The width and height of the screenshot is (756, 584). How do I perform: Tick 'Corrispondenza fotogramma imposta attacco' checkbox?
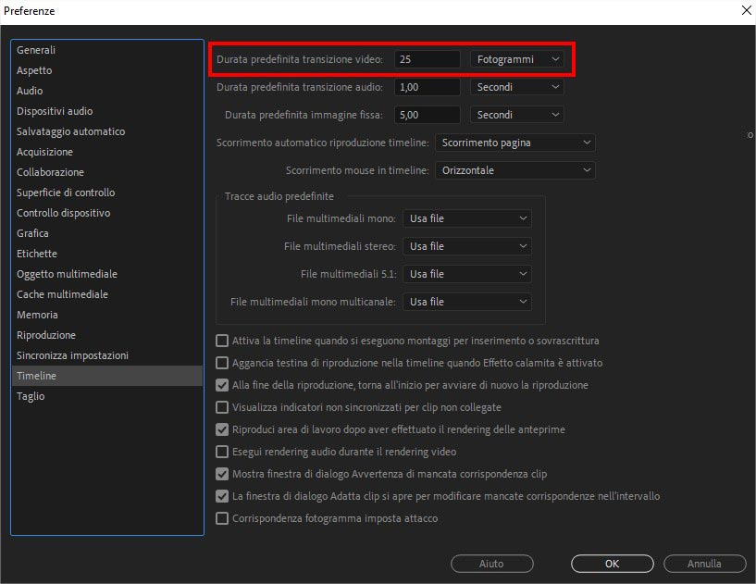[222, 518]
